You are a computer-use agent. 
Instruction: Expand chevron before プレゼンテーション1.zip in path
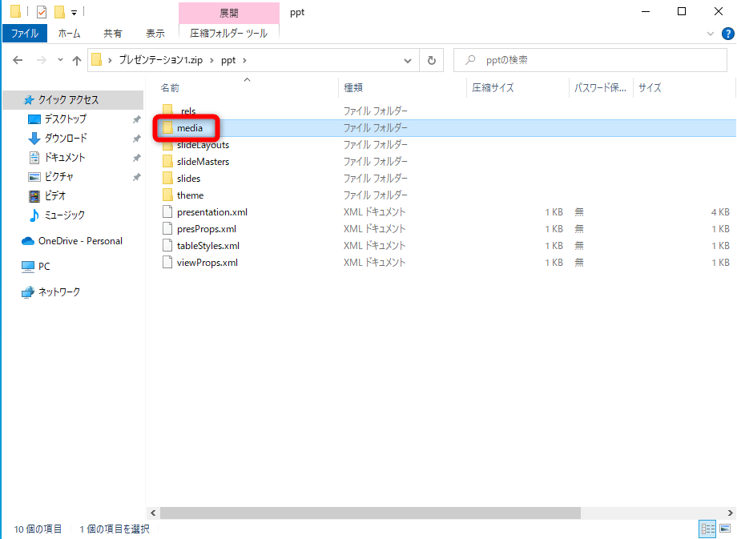click(110, 60)
